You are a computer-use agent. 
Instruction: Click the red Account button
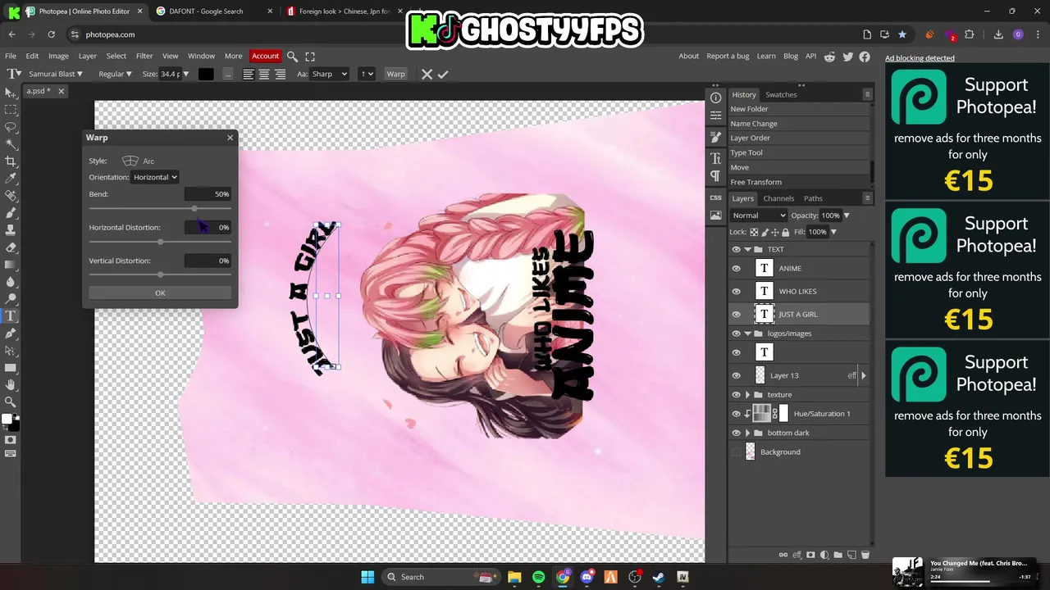(265, 57)
